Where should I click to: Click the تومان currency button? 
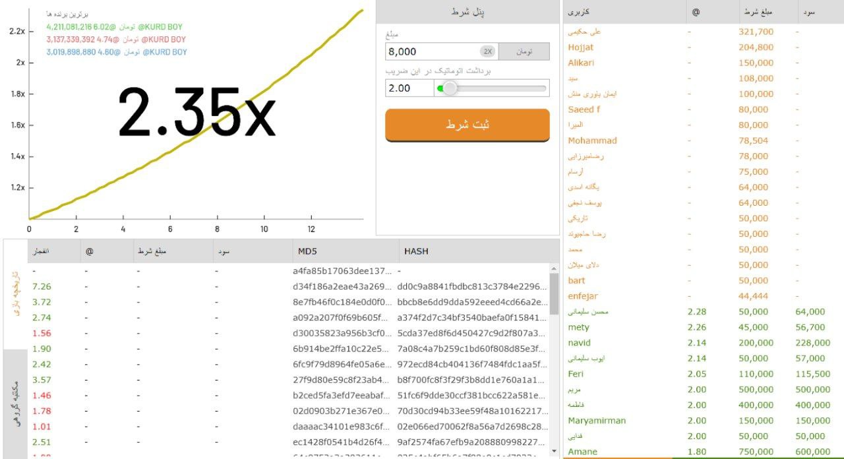pyautogui.click(x=524, y=51)
